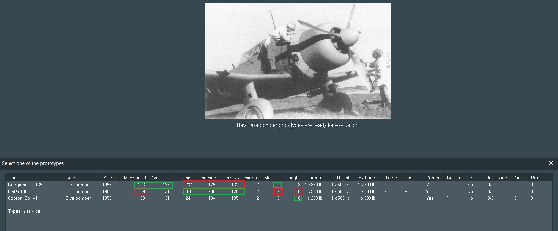
Task: Sort by Role column header
Action: (82, 178)
